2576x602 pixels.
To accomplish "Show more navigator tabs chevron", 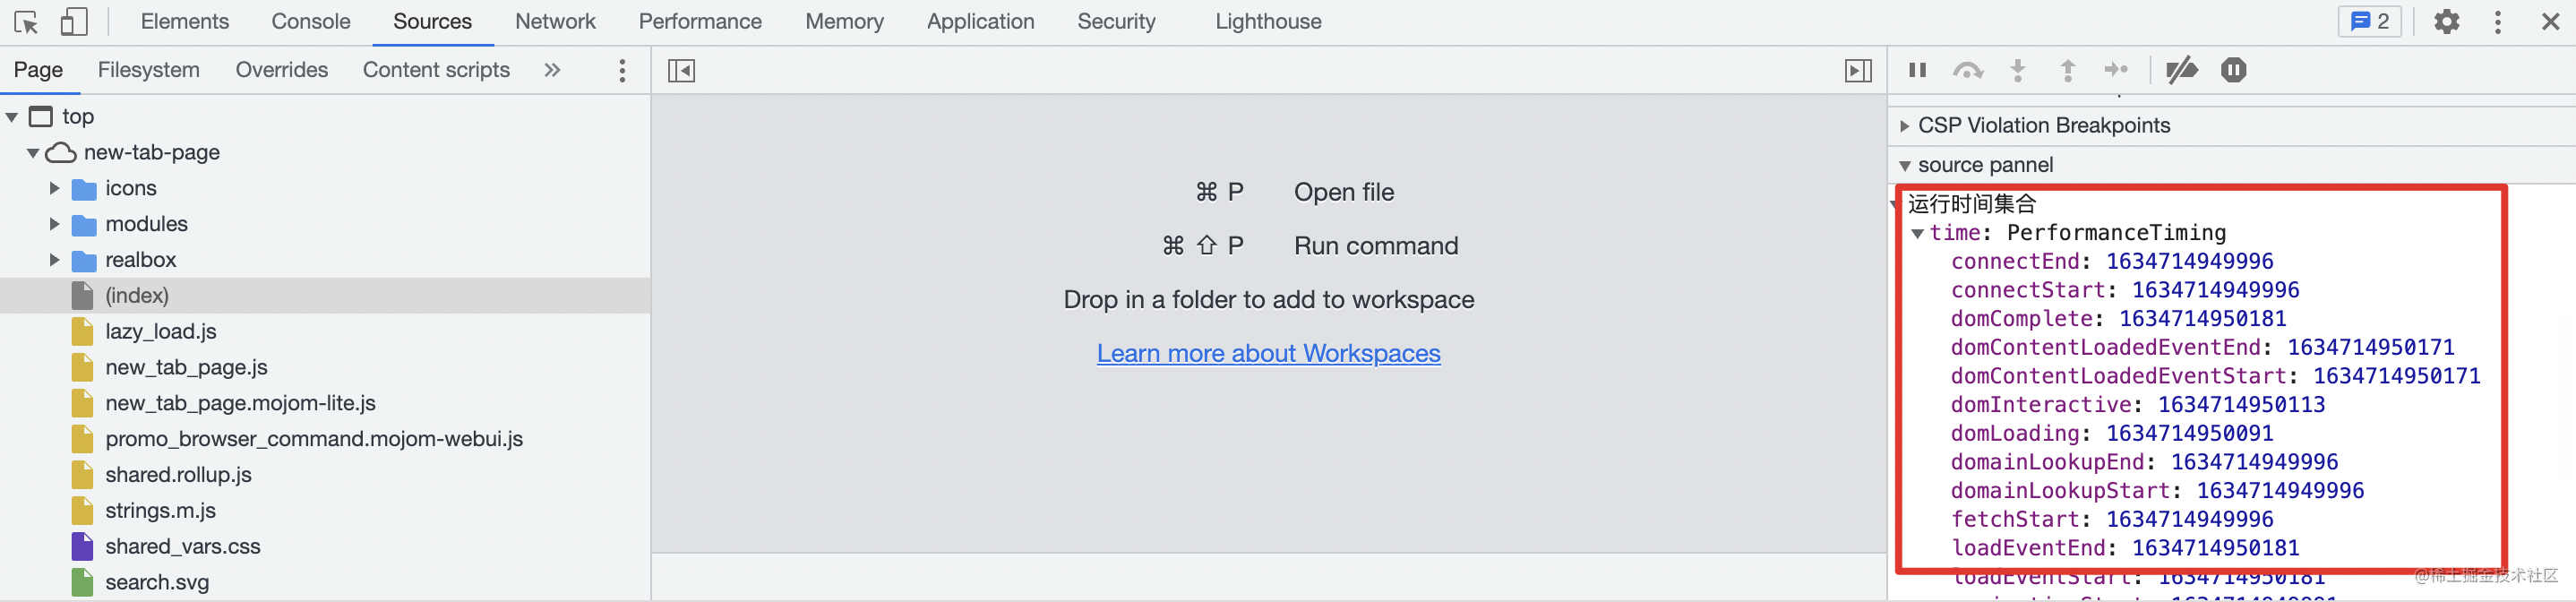I will coord(552,70).
